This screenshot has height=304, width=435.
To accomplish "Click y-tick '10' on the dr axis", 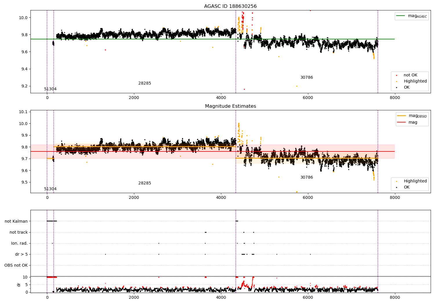I will tap(25, 277).
